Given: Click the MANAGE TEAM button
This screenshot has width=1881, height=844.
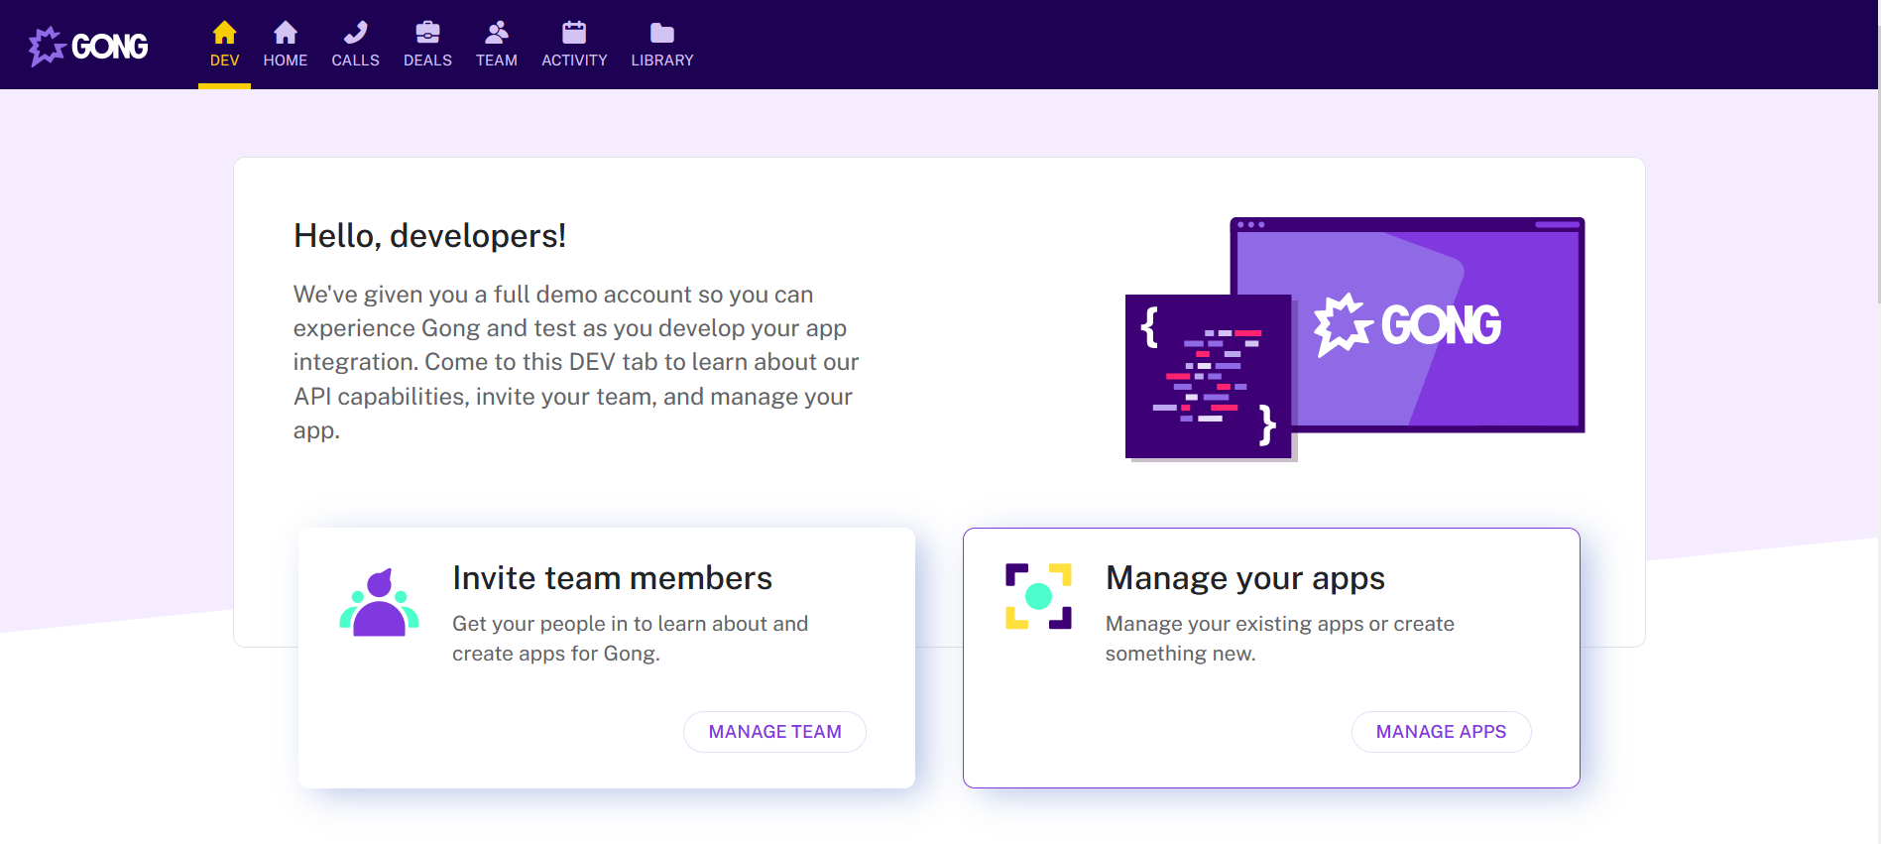Looking at the screenshot, I should [x=774, y=732].
